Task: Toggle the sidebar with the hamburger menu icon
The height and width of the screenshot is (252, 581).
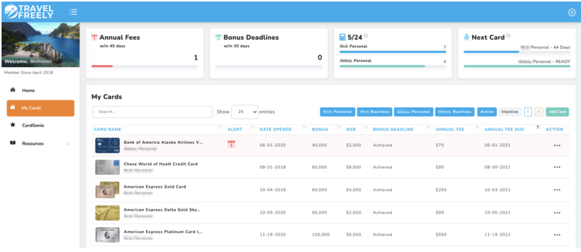Action: tap(73, 12)
